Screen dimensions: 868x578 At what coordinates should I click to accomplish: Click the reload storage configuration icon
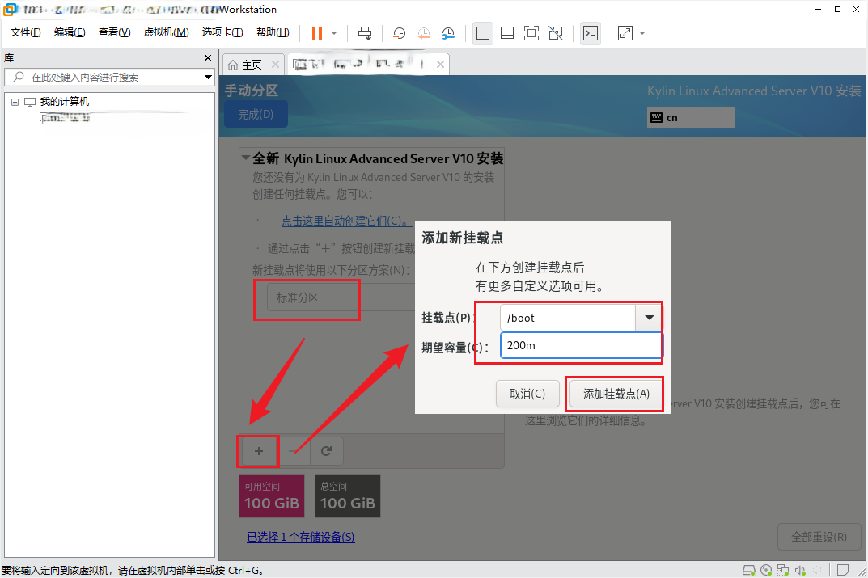327,451
